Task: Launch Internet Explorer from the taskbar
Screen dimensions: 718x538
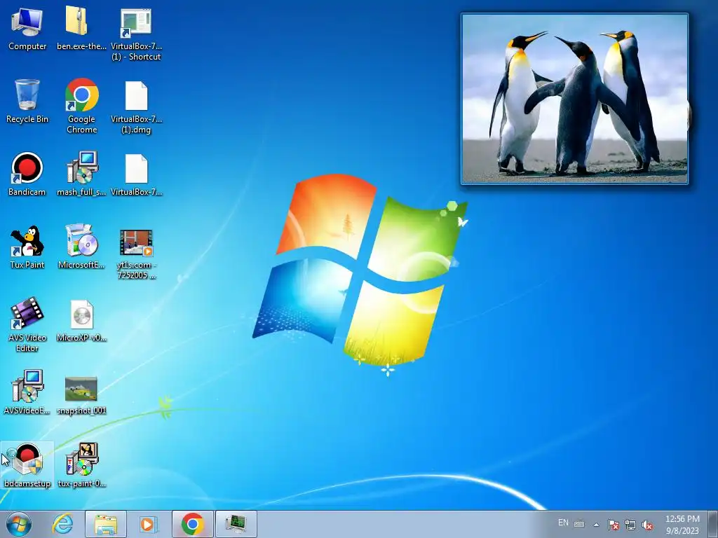Action: (x=62, y=524)
